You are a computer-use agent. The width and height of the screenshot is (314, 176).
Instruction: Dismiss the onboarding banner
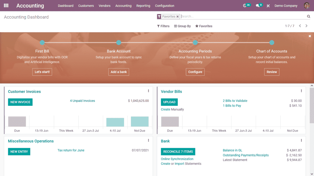(x=310, y=36)
